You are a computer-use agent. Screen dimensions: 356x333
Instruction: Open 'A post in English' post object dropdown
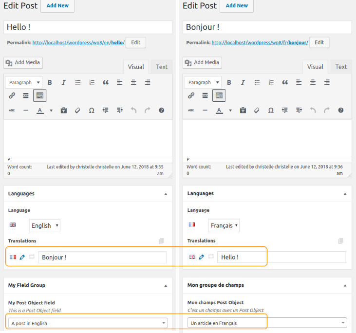88,323
